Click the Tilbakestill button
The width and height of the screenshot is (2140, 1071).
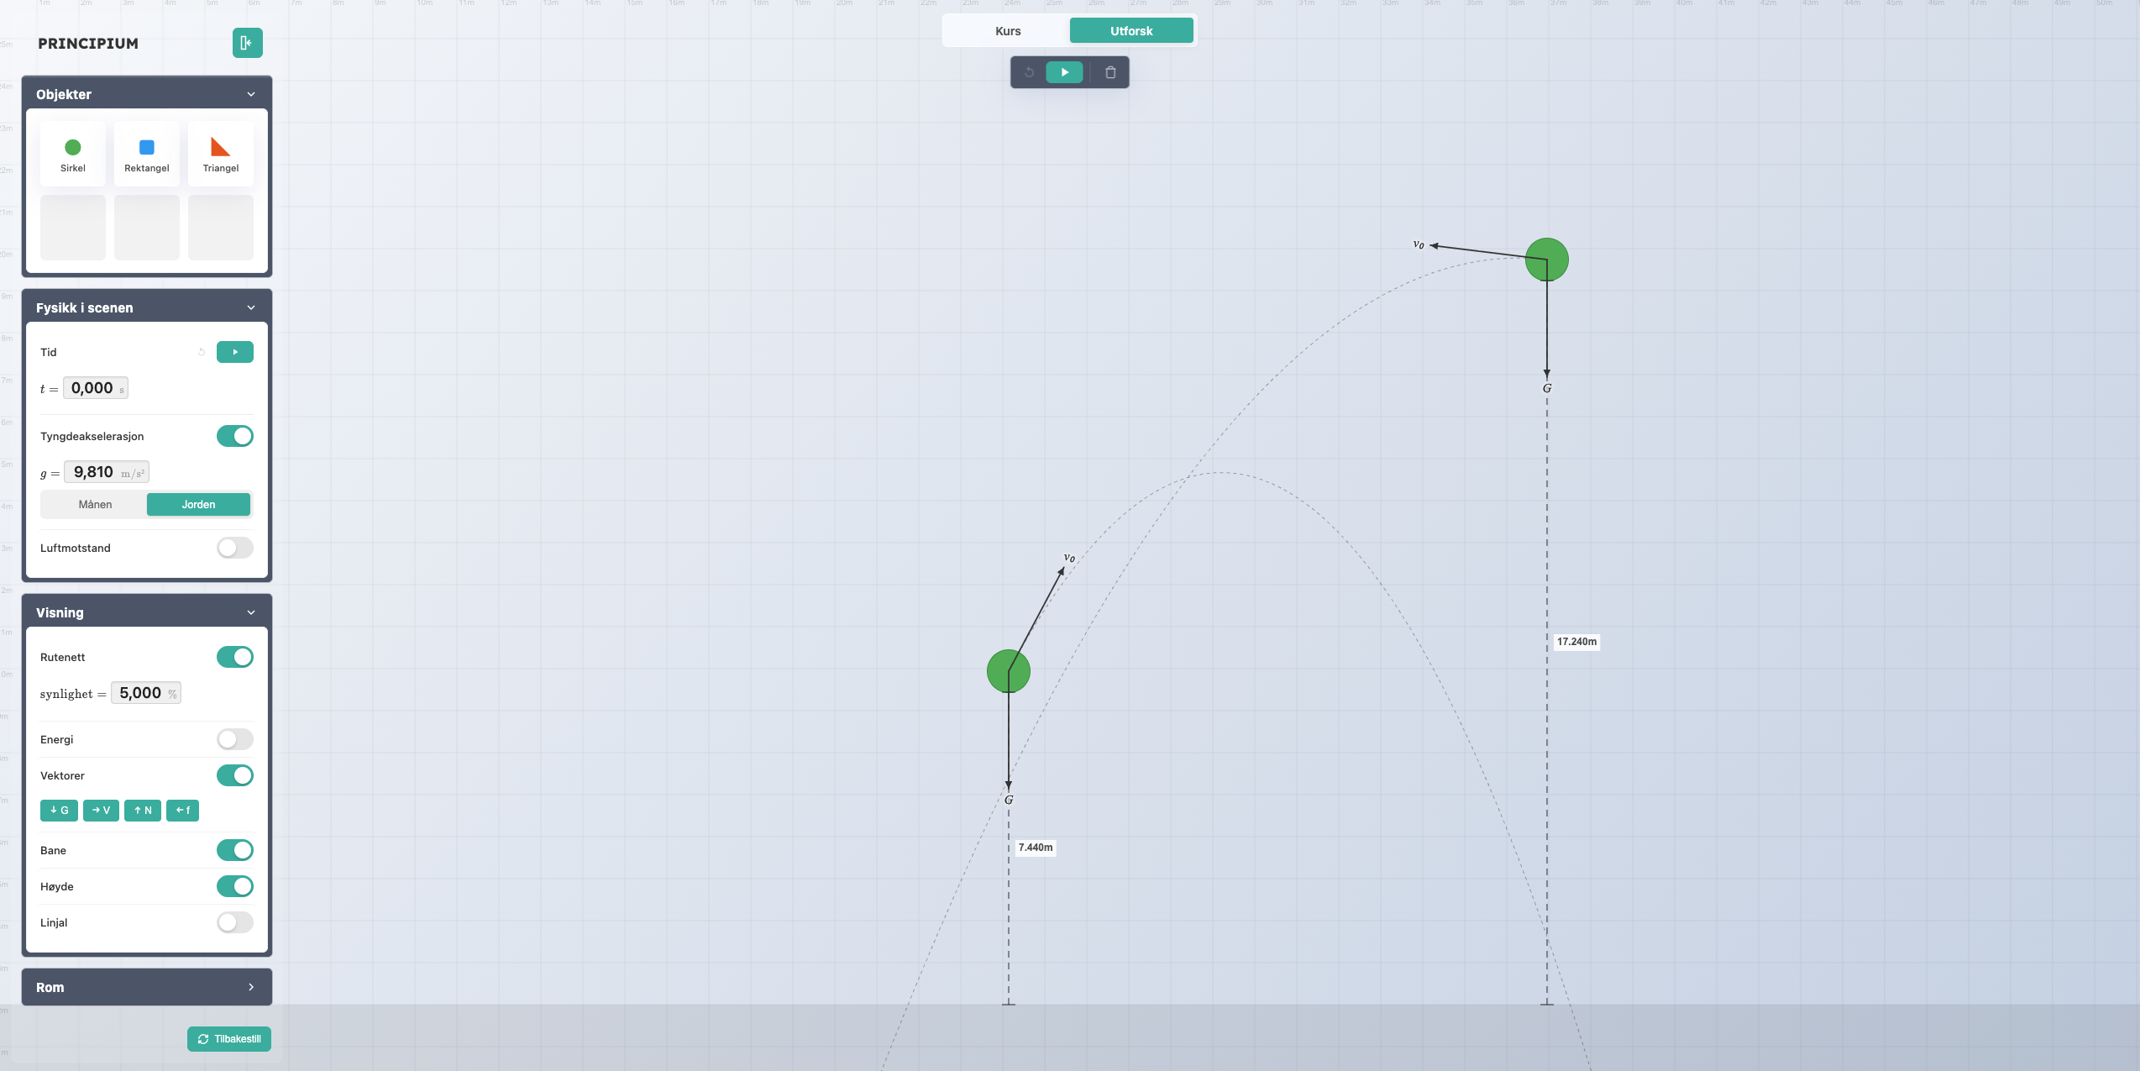pos(229,1039)
